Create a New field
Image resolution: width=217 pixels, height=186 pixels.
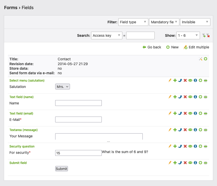[172, 47]
